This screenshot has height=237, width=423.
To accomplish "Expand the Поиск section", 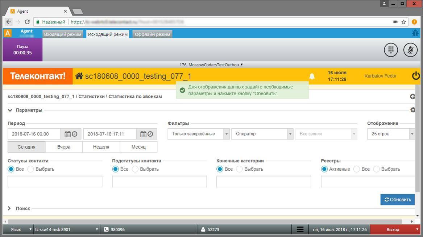I will (x=9, y=208).
